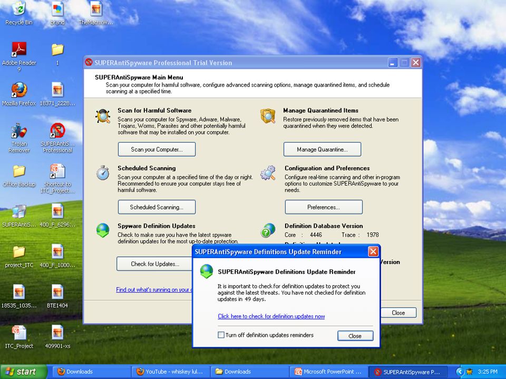Viewport: 506px width, 379px height.
Task: Close the Update Reminder dialog with Close button
Action: click(355, 336)
